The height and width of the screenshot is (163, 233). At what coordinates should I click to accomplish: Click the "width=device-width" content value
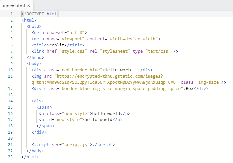pyautogui.click(x=133, y=39)
